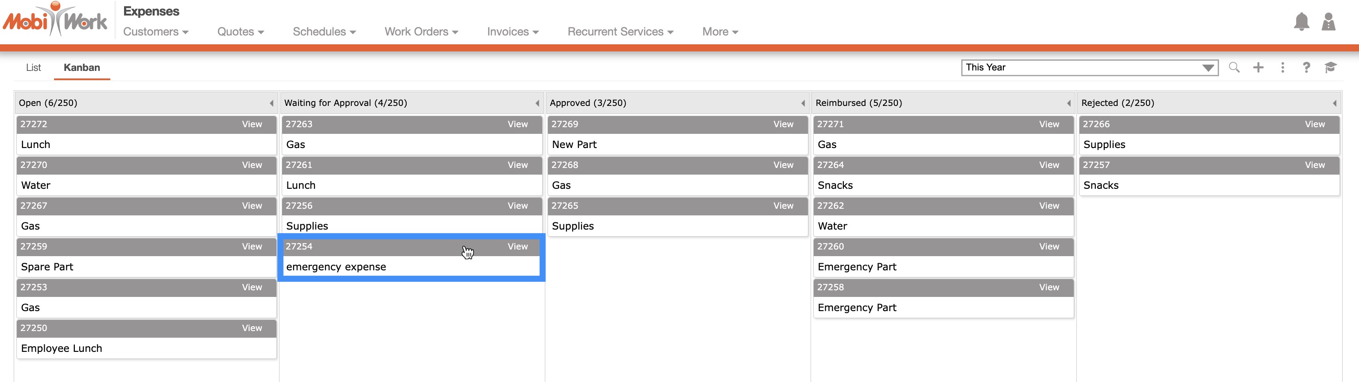Click the search magnifier icon
Screen dimensions: 1359x382
pos(1234,67)
